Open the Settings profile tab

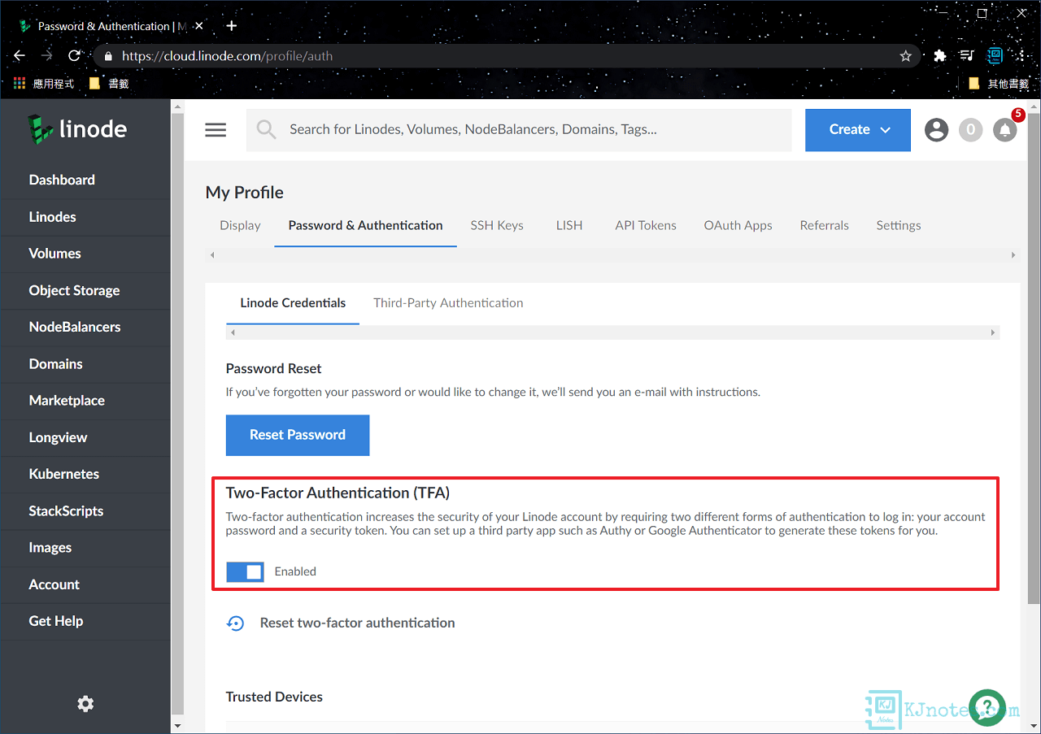click(899, 225)
